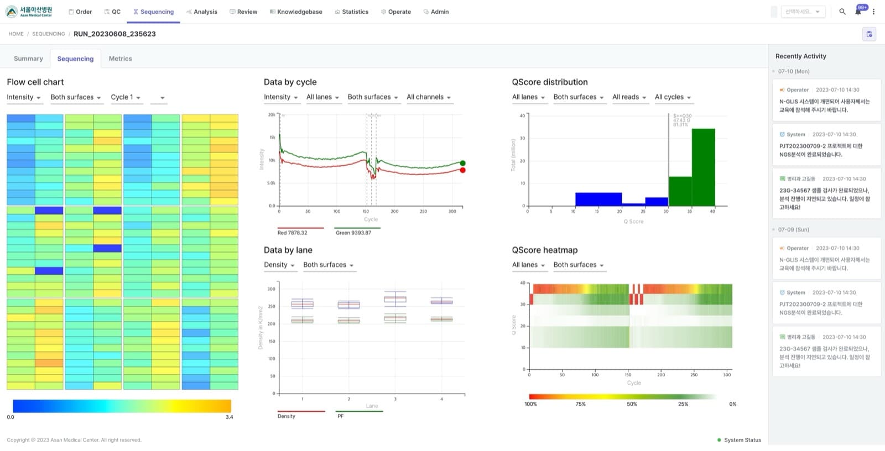This screenshot has width=885, height=451.
Task: Click the Green 9393.87 legend entry
Action: [x=357, y=230]
